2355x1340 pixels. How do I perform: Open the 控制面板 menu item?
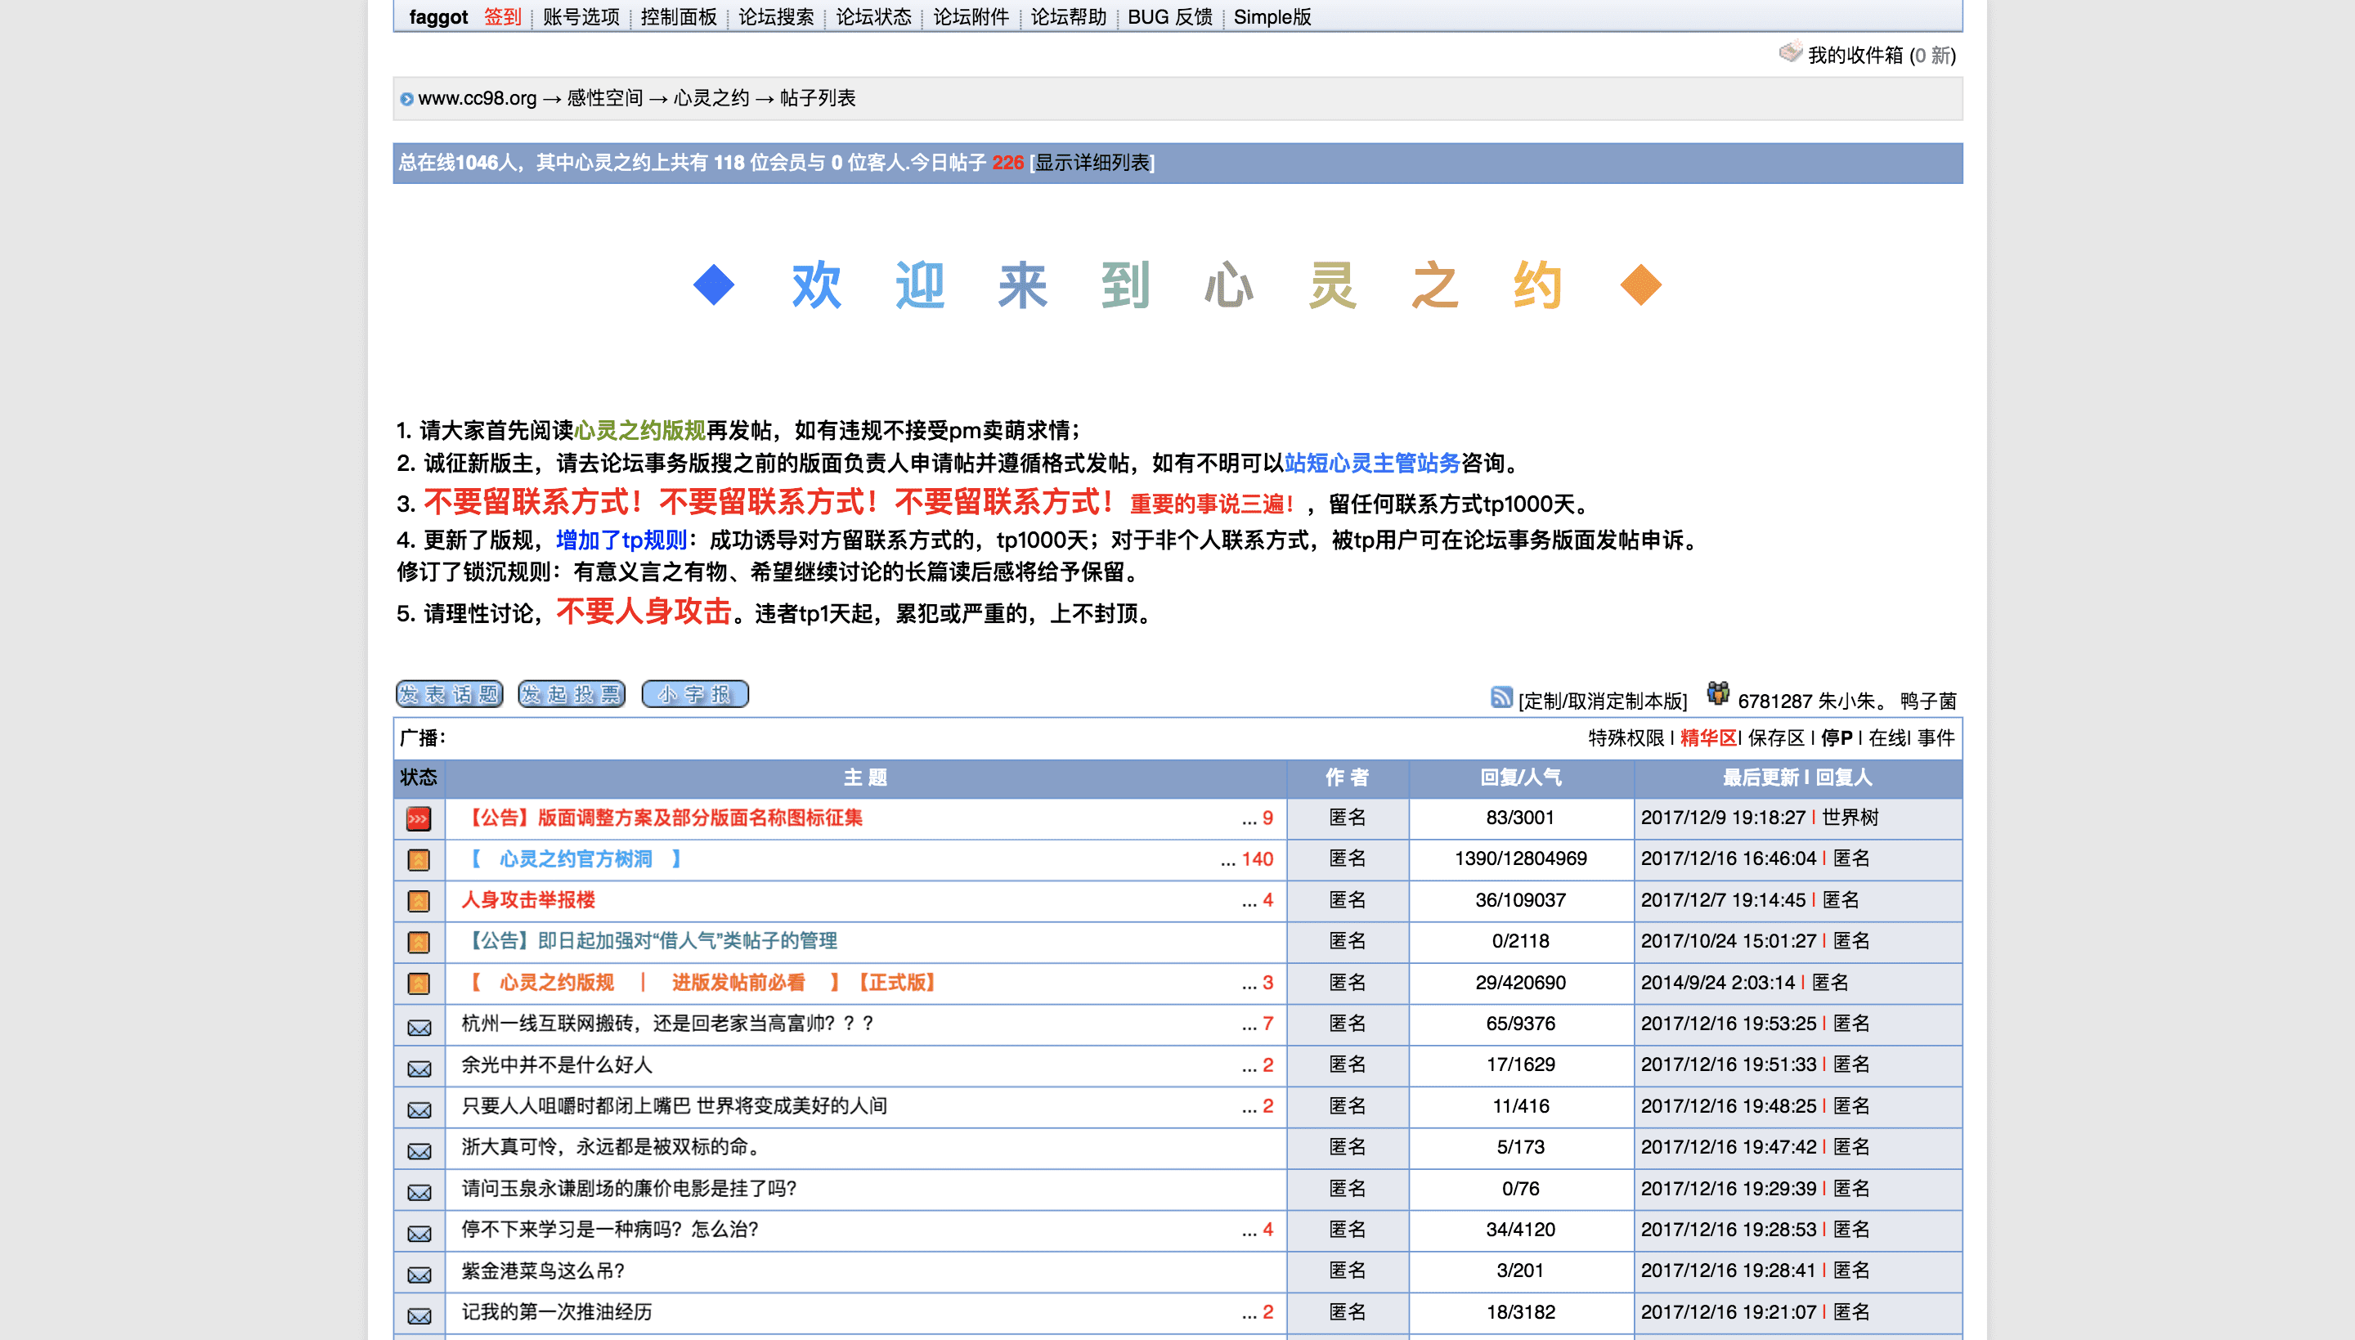pyautogui.click(x=678, y=16)
